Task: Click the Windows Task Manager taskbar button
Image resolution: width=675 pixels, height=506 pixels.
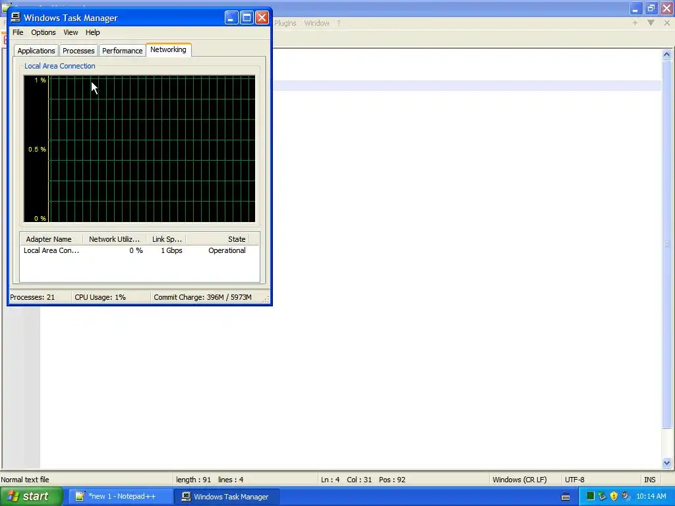Action: click(227, 497)
